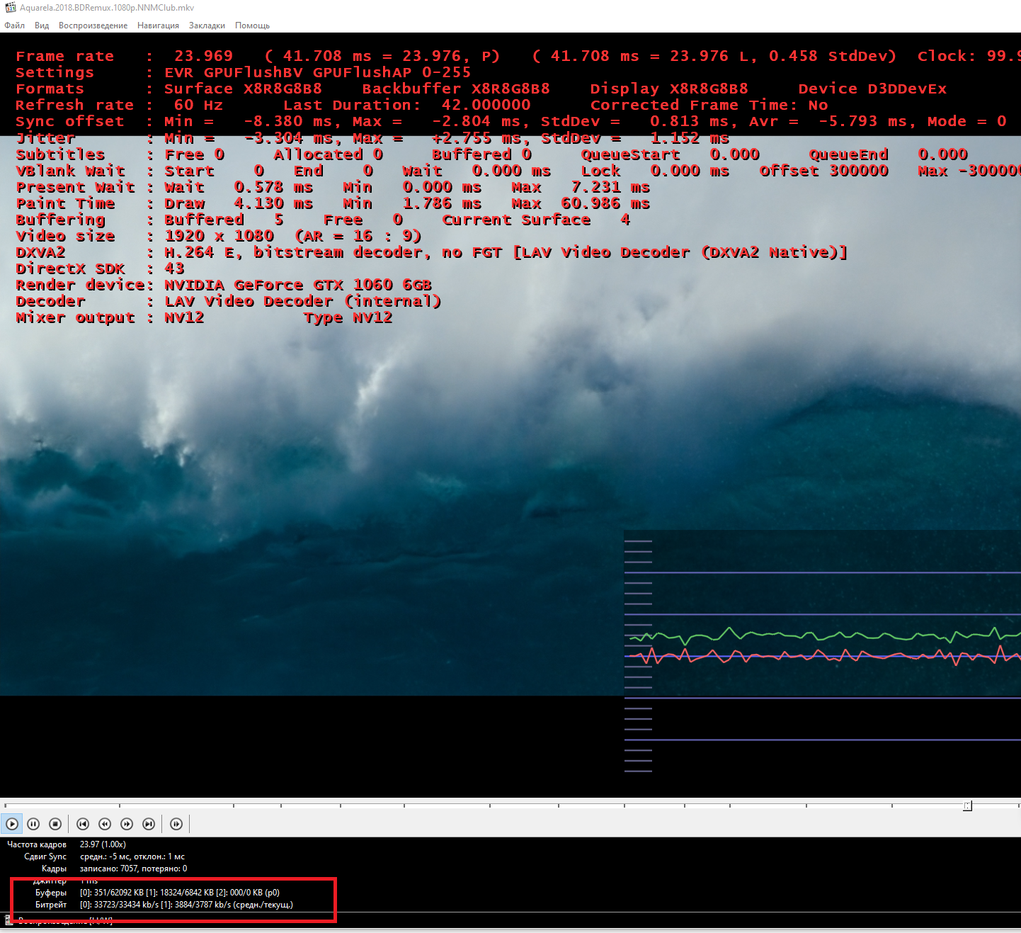Open the Навигация menu
1021x933 pixels.
(158, 26)
